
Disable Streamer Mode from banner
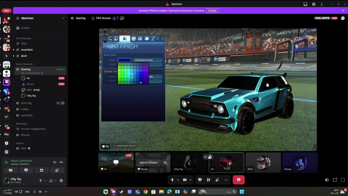[x=212, y=11]
